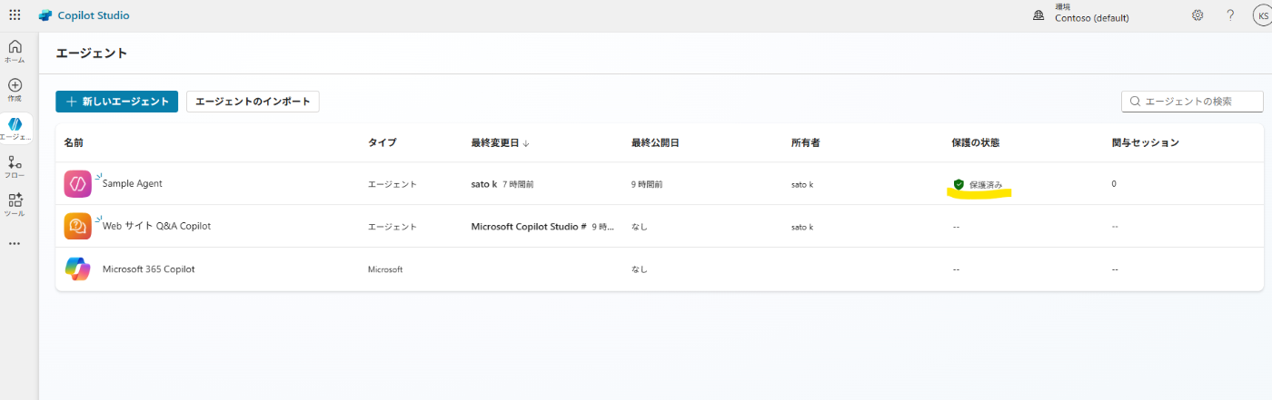Click the Web サイト Q&A Copilot orange icon

point(77,226)
